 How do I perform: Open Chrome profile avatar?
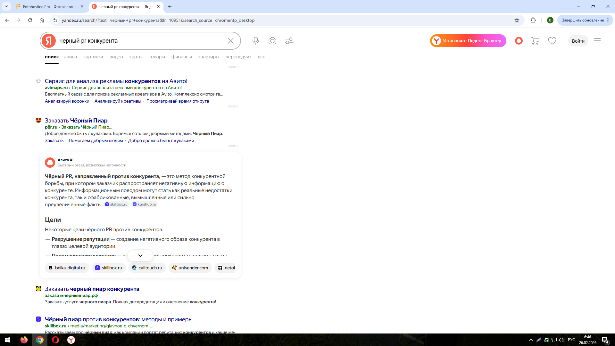[550, 20]
